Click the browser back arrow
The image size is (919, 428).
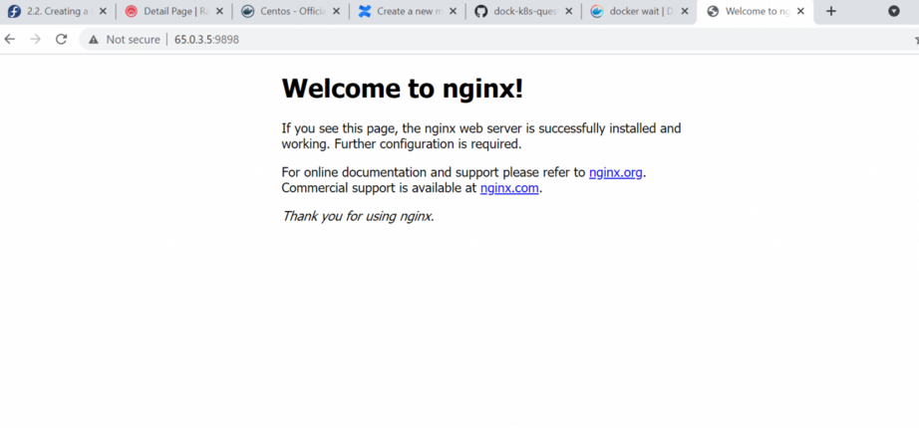pos(10,39)
